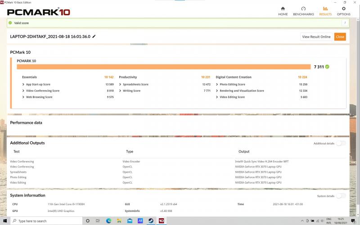This screenshot has height=225, width=360.
Task: Click the Benchmarks gauge icon
Action: (303, 9)
